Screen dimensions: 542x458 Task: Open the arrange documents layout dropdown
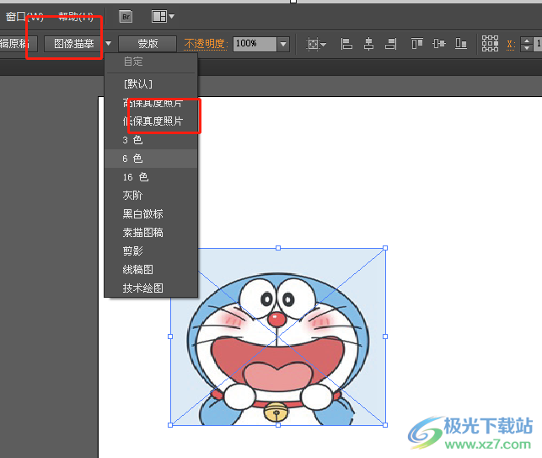163,16
